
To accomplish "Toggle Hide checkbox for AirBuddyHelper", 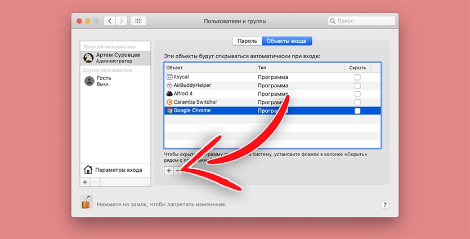I will coord(357,86).
